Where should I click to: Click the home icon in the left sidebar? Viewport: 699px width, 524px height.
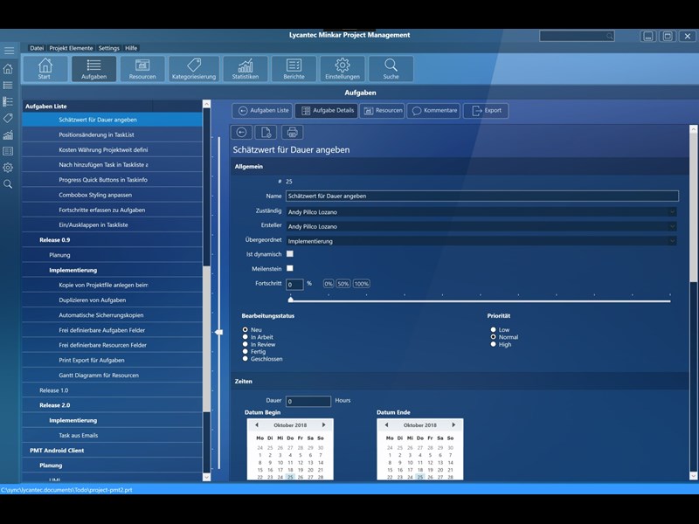[8, 69]
